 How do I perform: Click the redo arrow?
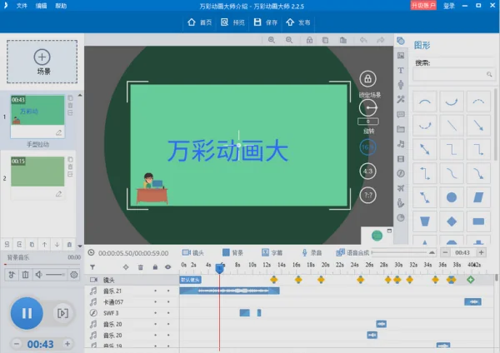pos(381,40)
